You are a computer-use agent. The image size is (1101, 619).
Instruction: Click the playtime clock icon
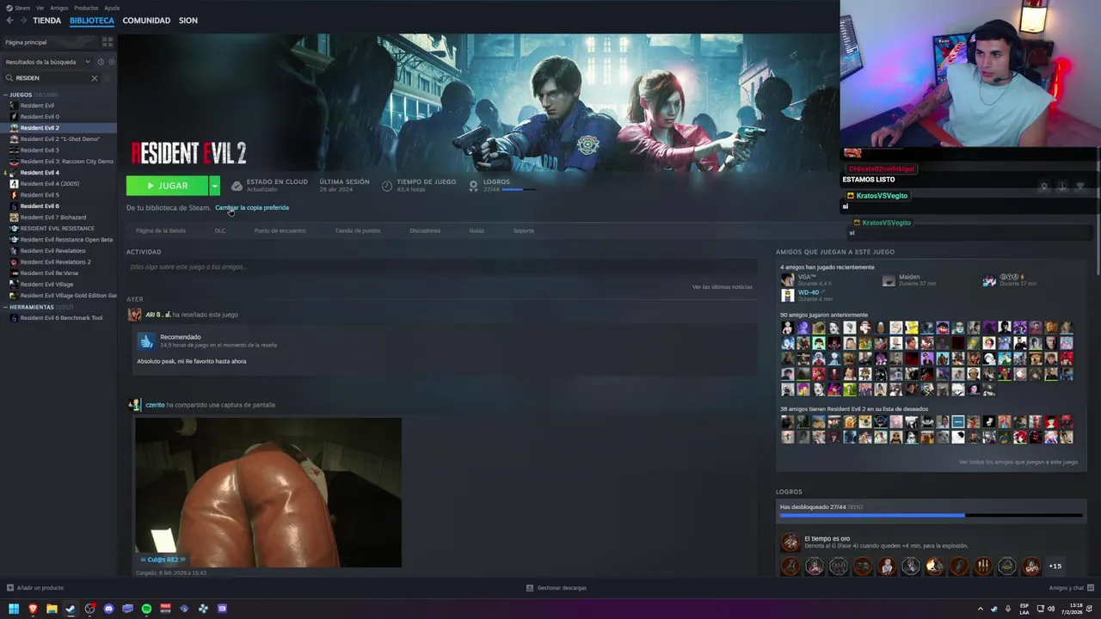coord(387,186)
